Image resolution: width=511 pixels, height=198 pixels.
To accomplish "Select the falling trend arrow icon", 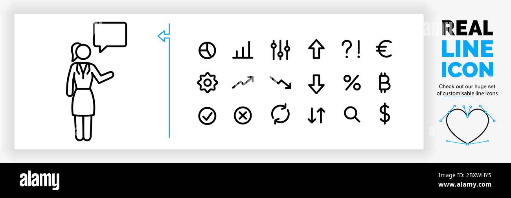I will (280, 82).
